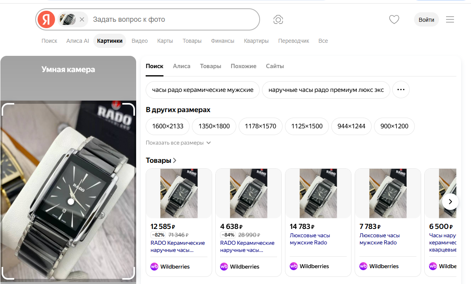This screenshot has height=284, width=471.
Task: Switch to the Алиса results tab
Action: 181,66
